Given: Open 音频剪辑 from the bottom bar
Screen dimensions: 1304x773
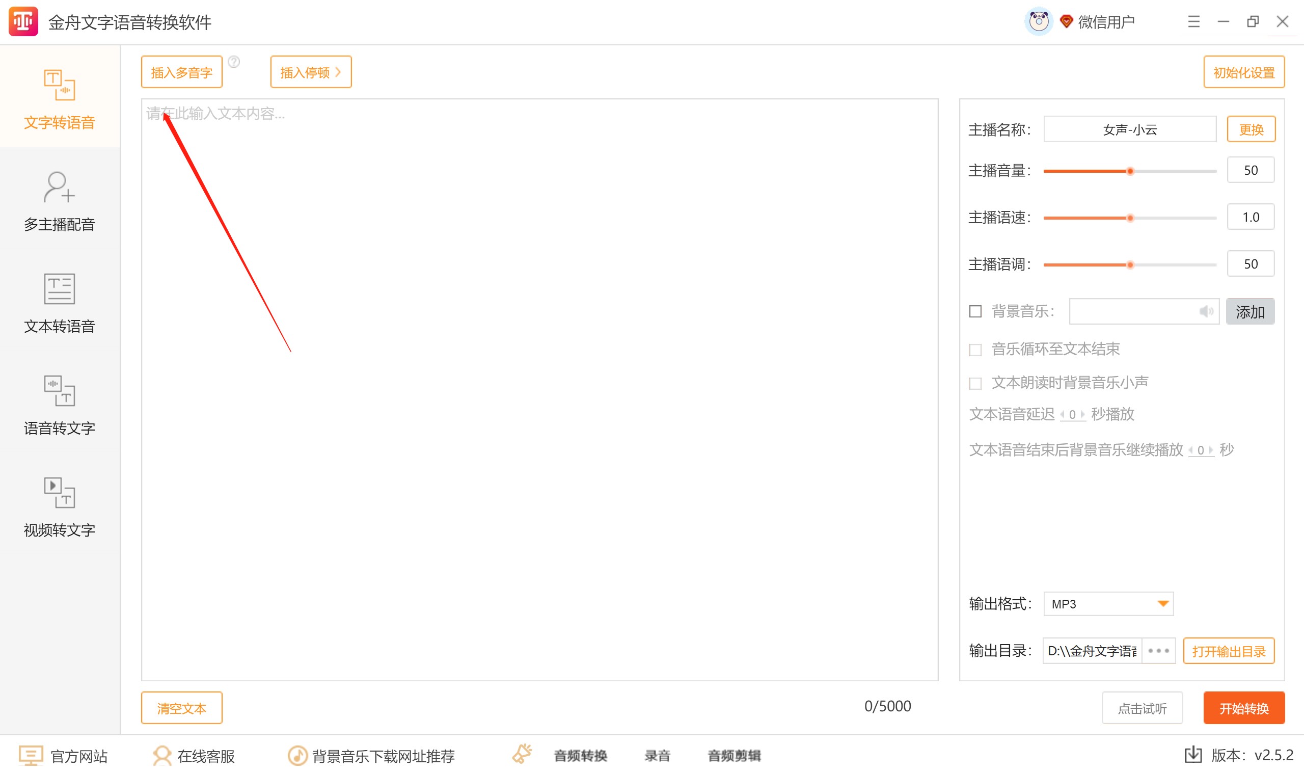Looking at the screenshot, I should [x=734, y=755].
